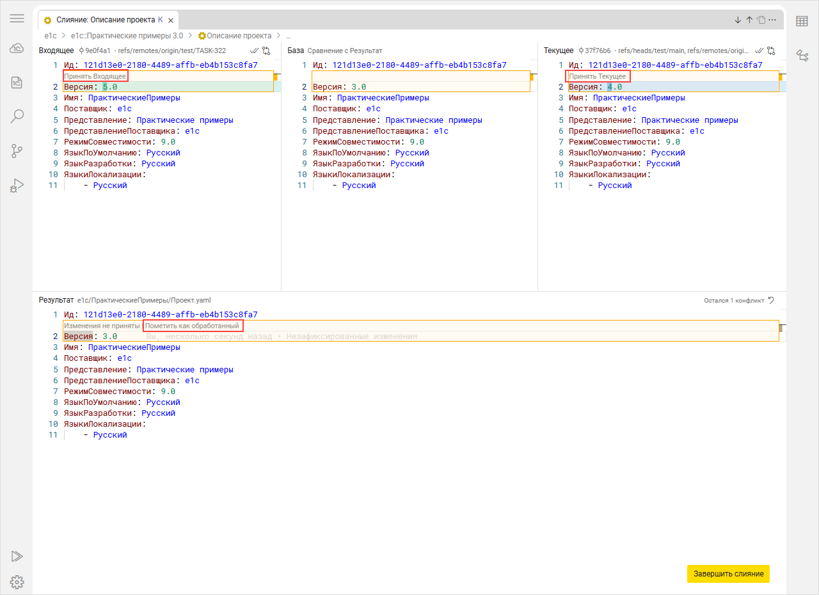Accept all changes from Текущее with double-check icon
The width and height of the screenshot is (819, 595).
[x=759, y=51]
